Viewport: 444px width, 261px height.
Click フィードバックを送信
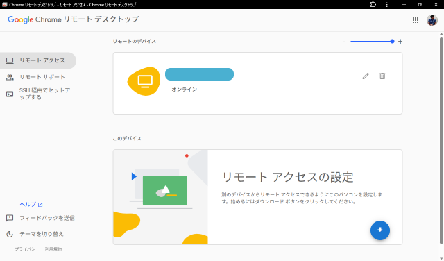(x=47, y=218)
